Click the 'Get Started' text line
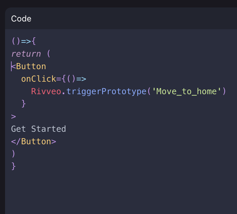The height and width of the screenshot is (214, 237). click(38, 129)
